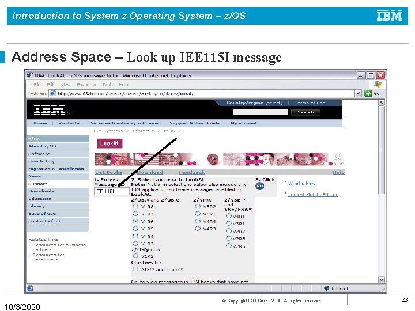Go to the Home navigation tab
415x311 pixels.
pyautogui.click(x=40, y=123)
